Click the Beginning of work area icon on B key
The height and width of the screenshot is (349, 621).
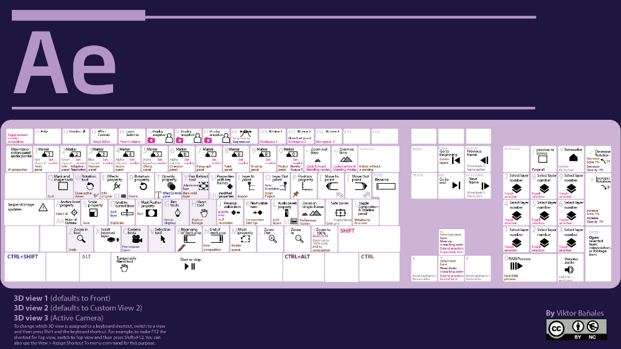point(189,239)
